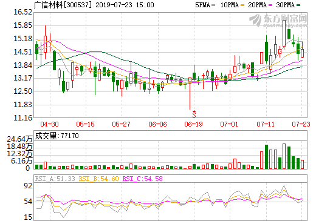This screenshot has height=221, width=316.
Task: Click the 14.51 price axis label
Action: click(x=22, y=52)
